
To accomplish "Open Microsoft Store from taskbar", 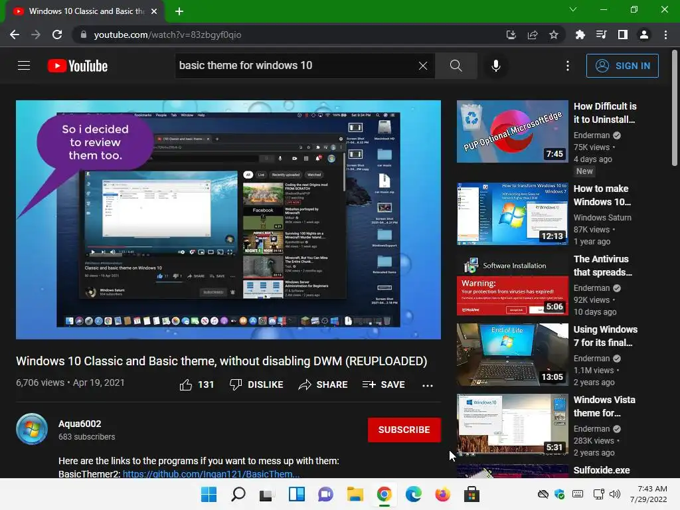I will [471, 494].
